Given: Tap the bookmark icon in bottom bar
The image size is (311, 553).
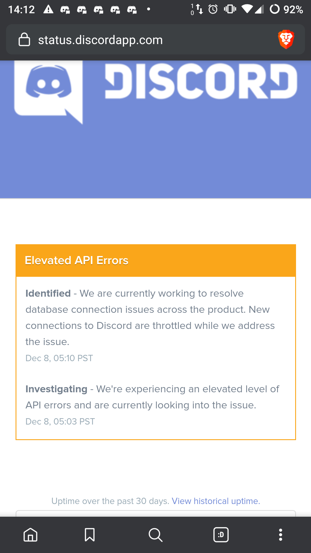Looking at the screenshot, I should pyautogui.click(x=90, y=535).
